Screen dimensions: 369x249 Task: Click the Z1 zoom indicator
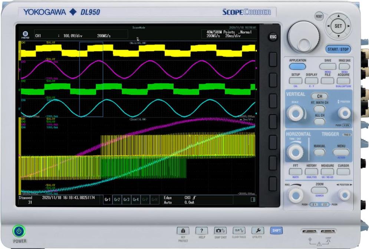click(314, 205)
